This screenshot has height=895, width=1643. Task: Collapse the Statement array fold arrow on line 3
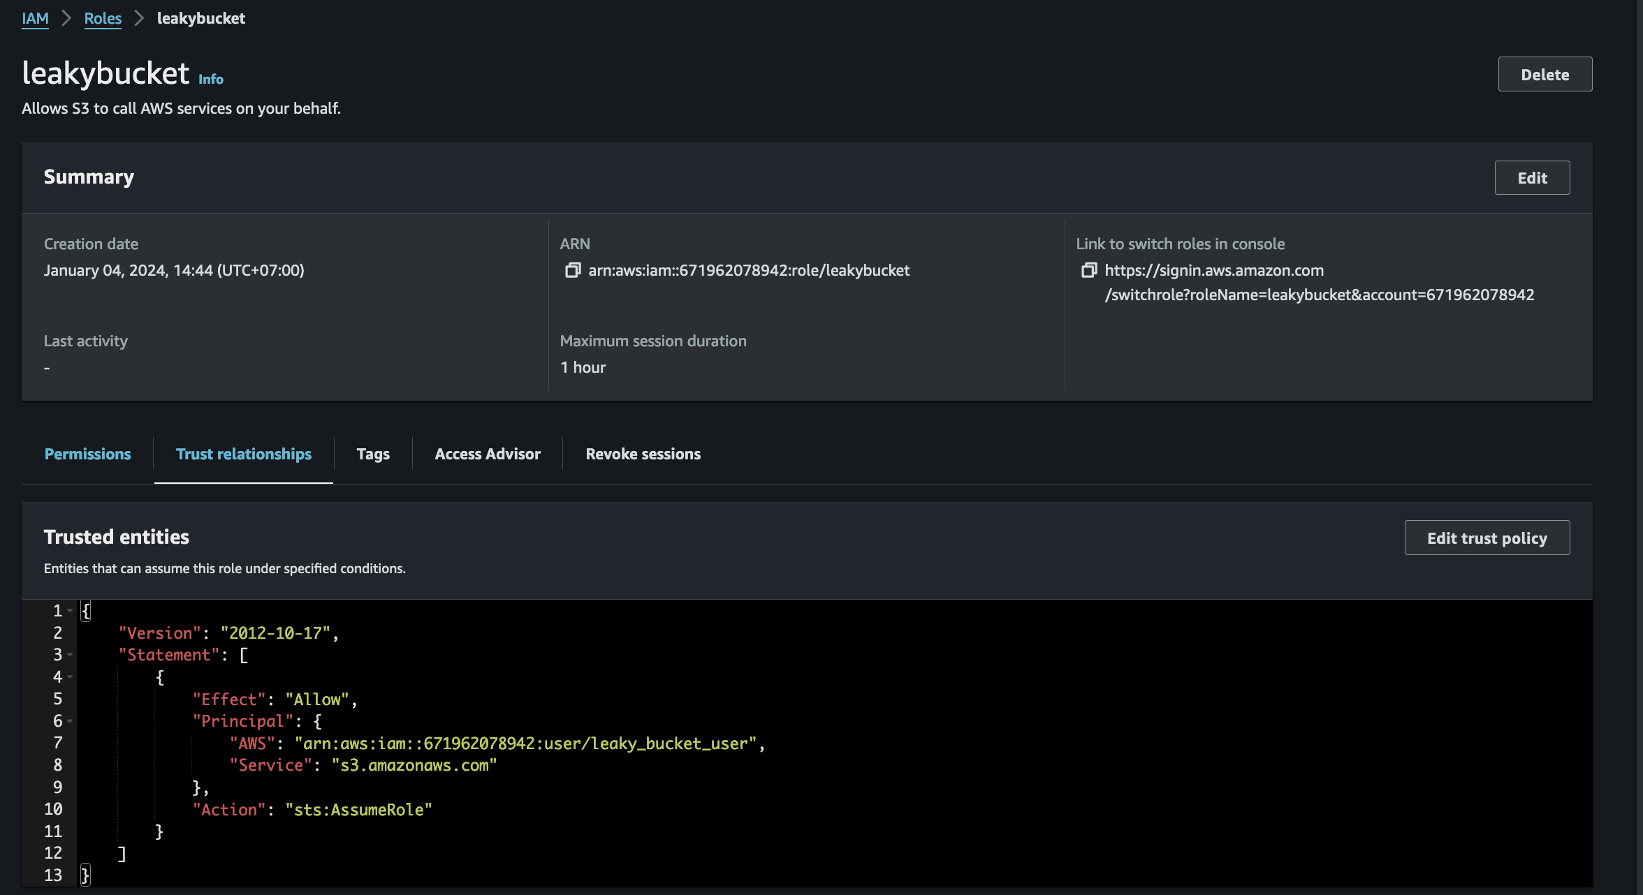pos(70,656)
